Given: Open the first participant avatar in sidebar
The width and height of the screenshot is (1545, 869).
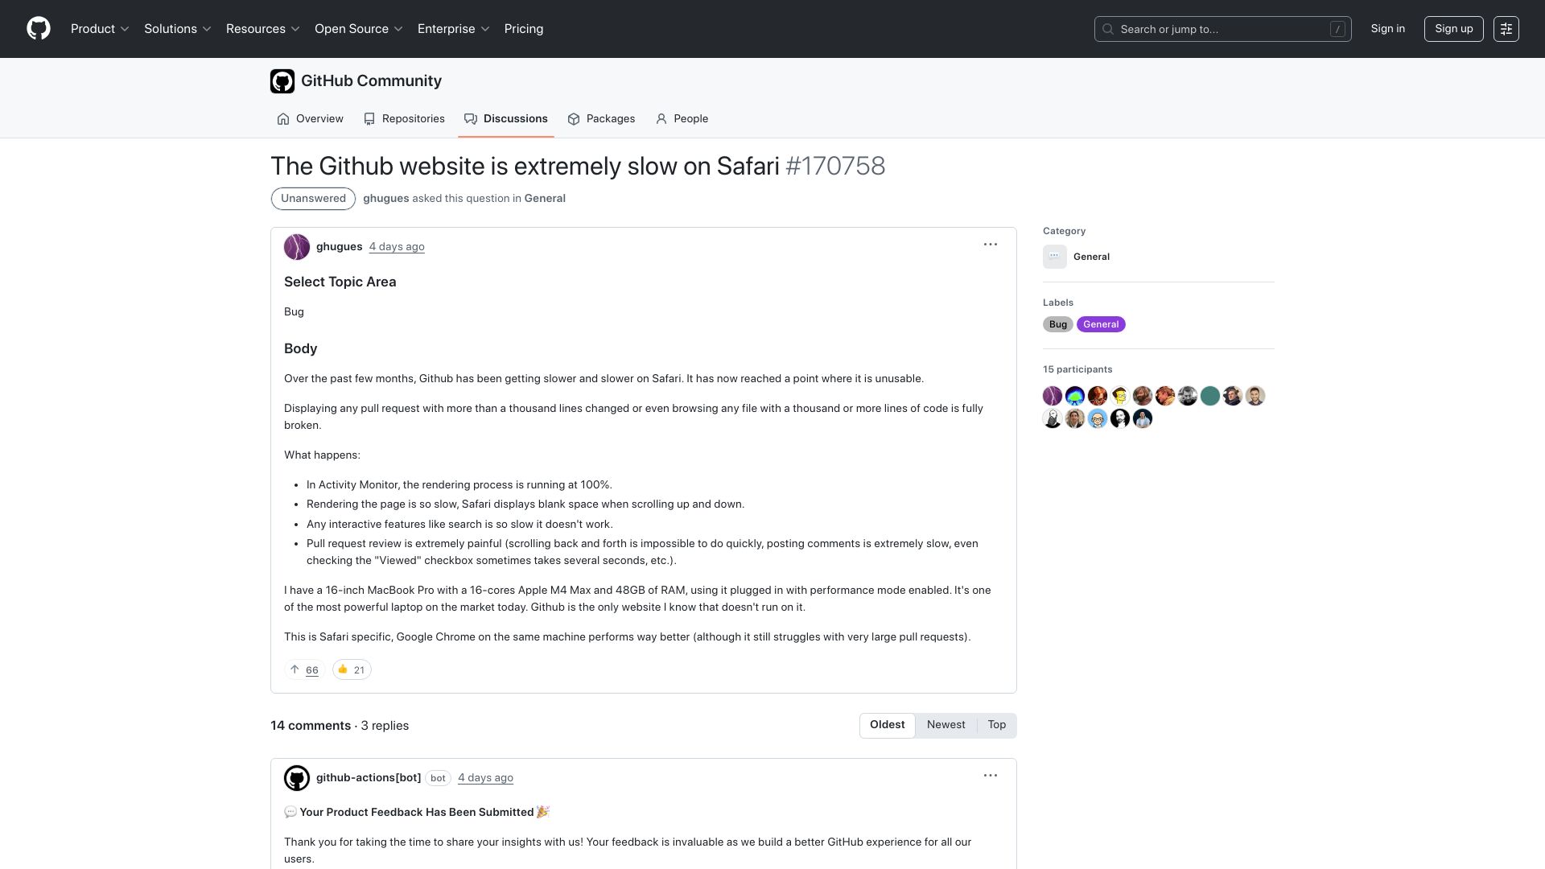Looking at the screenshot, I should coord(1053,396).
